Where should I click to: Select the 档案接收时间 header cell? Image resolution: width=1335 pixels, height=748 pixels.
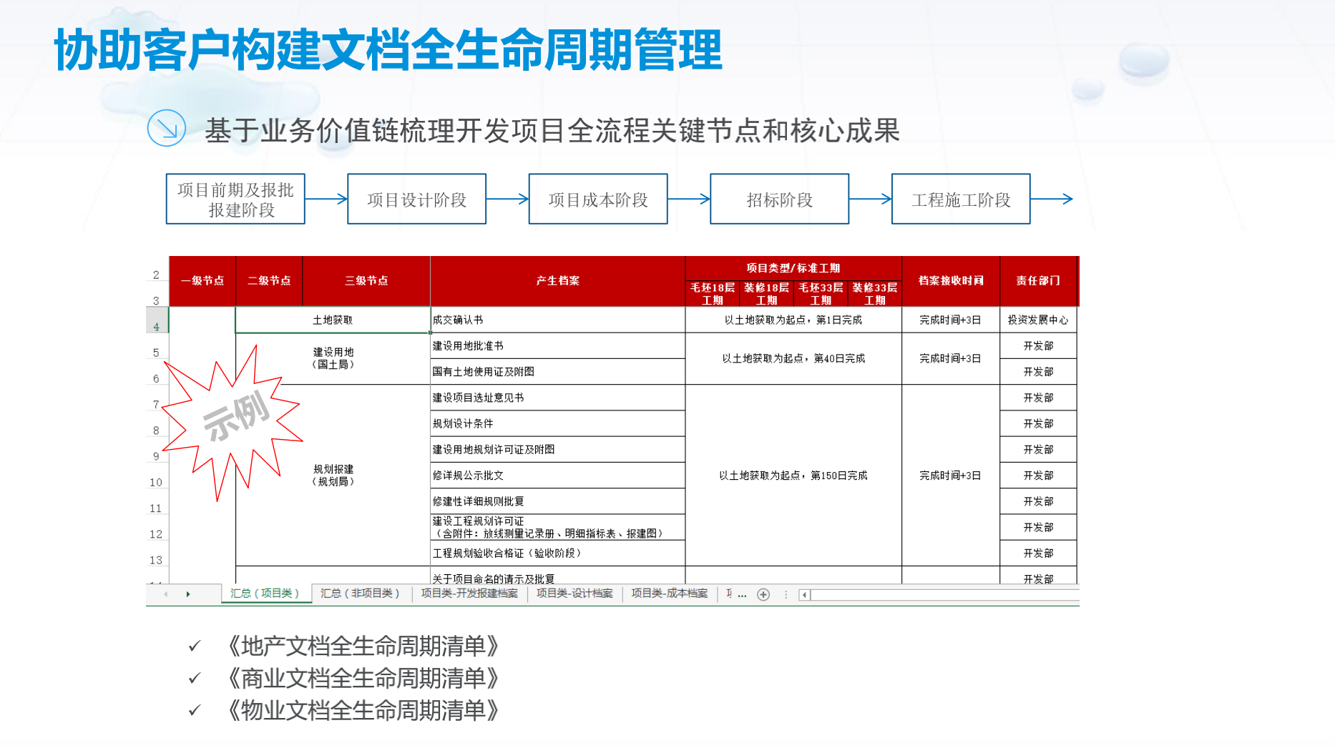(951, 281)
